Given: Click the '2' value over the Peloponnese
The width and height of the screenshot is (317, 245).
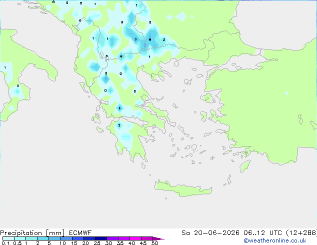Looking at the screenshot, I should coord(119,125).
